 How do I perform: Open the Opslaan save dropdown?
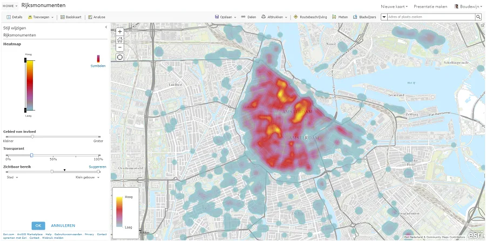pyautogui.click(x=225, y=17)
